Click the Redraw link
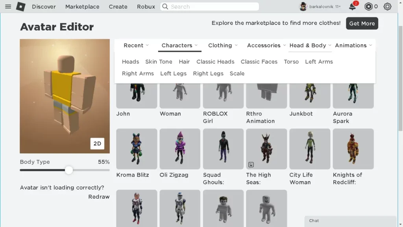The width and height of the screenshot is (403, 227). point(99,197)
